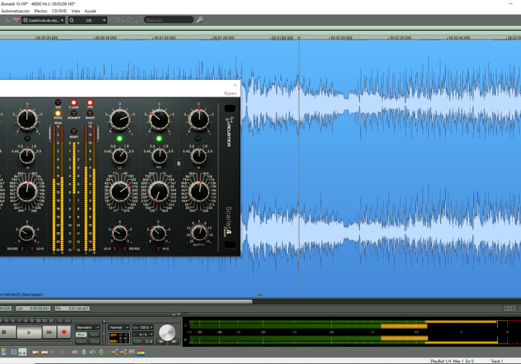Screen dimensions: 521x364
Task: Toggle the MOMENT meter mode LED
Action: 74,113
